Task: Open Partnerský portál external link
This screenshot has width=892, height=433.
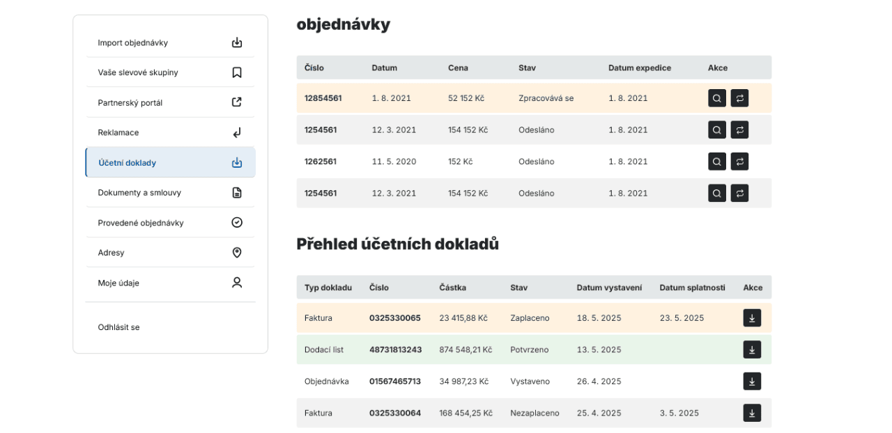Action: (170, 102)
